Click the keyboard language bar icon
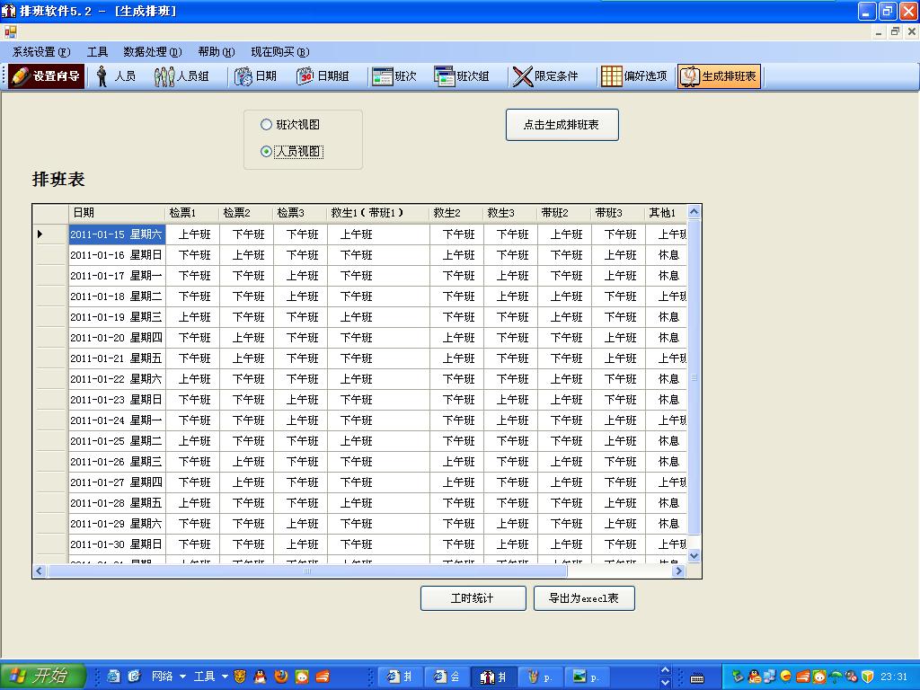The width and height of the screenshot is (920, 690). click(697, 678)
